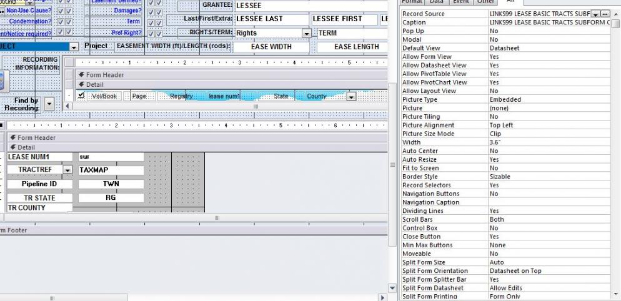Screen dimensions: 621x301
Task: Select the Registry control in the recording subform
Action: click(x=181, y=96)
